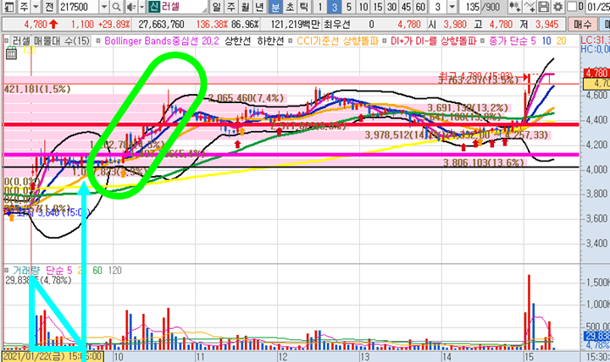Click the pink 매수 buy button
610x362 pixels.
582,25
